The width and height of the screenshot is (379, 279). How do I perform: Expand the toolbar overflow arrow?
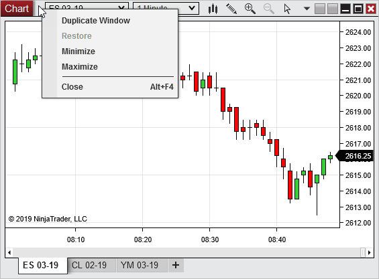(307, 9)
